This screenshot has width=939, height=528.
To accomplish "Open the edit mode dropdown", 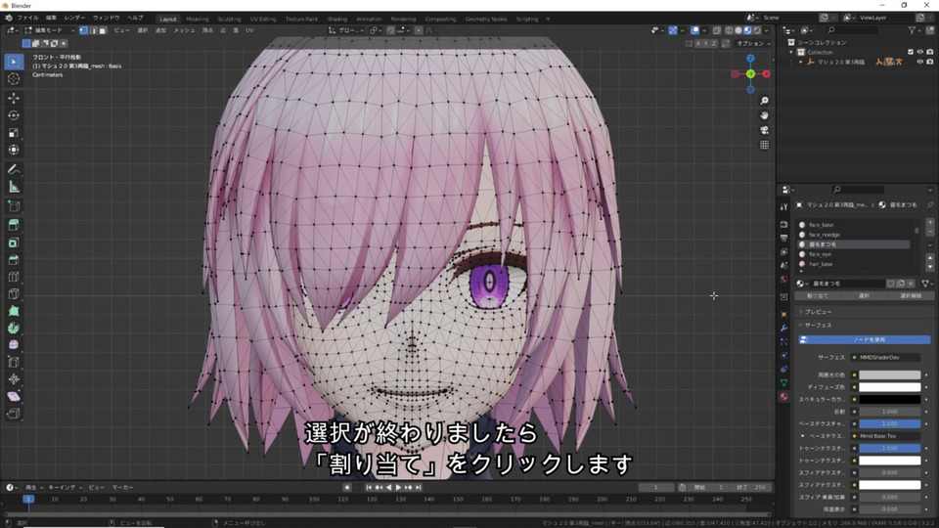I will (50, 30).
